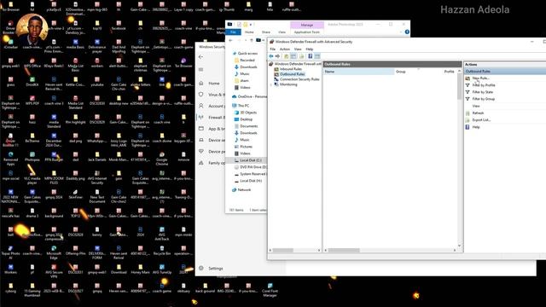Click the Account protection person icon

tap(201, 106)
